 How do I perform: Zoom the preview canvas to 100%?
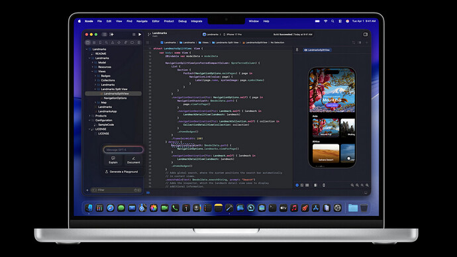point(358,185)
